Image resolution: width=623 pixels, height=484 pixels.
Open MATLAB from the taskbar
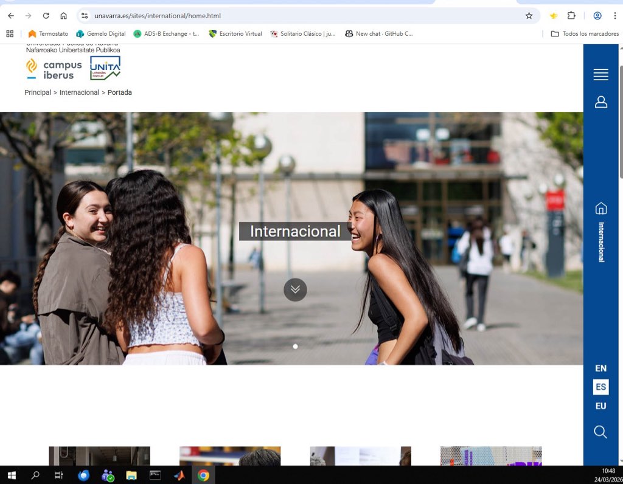[x=179, y=475]
